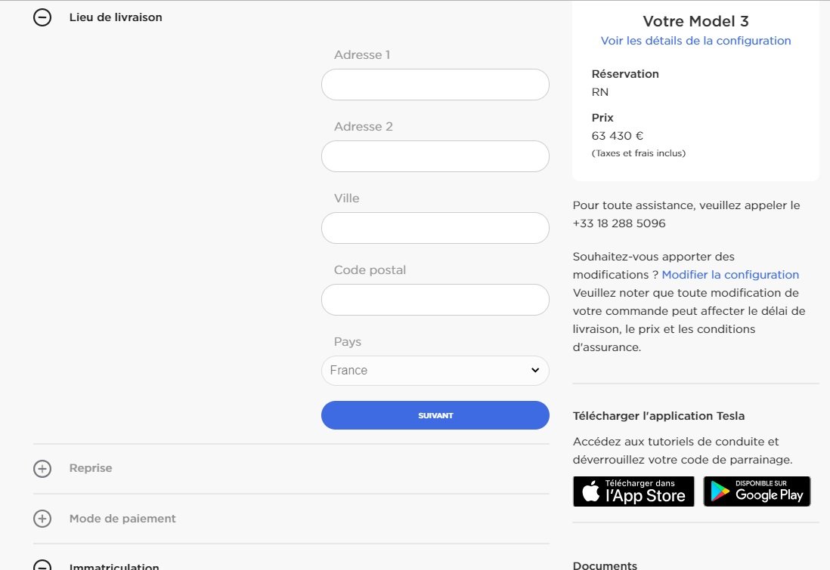The image size is (830, 570).
Task: Open the Pays country dropdown
Action: 435,371
